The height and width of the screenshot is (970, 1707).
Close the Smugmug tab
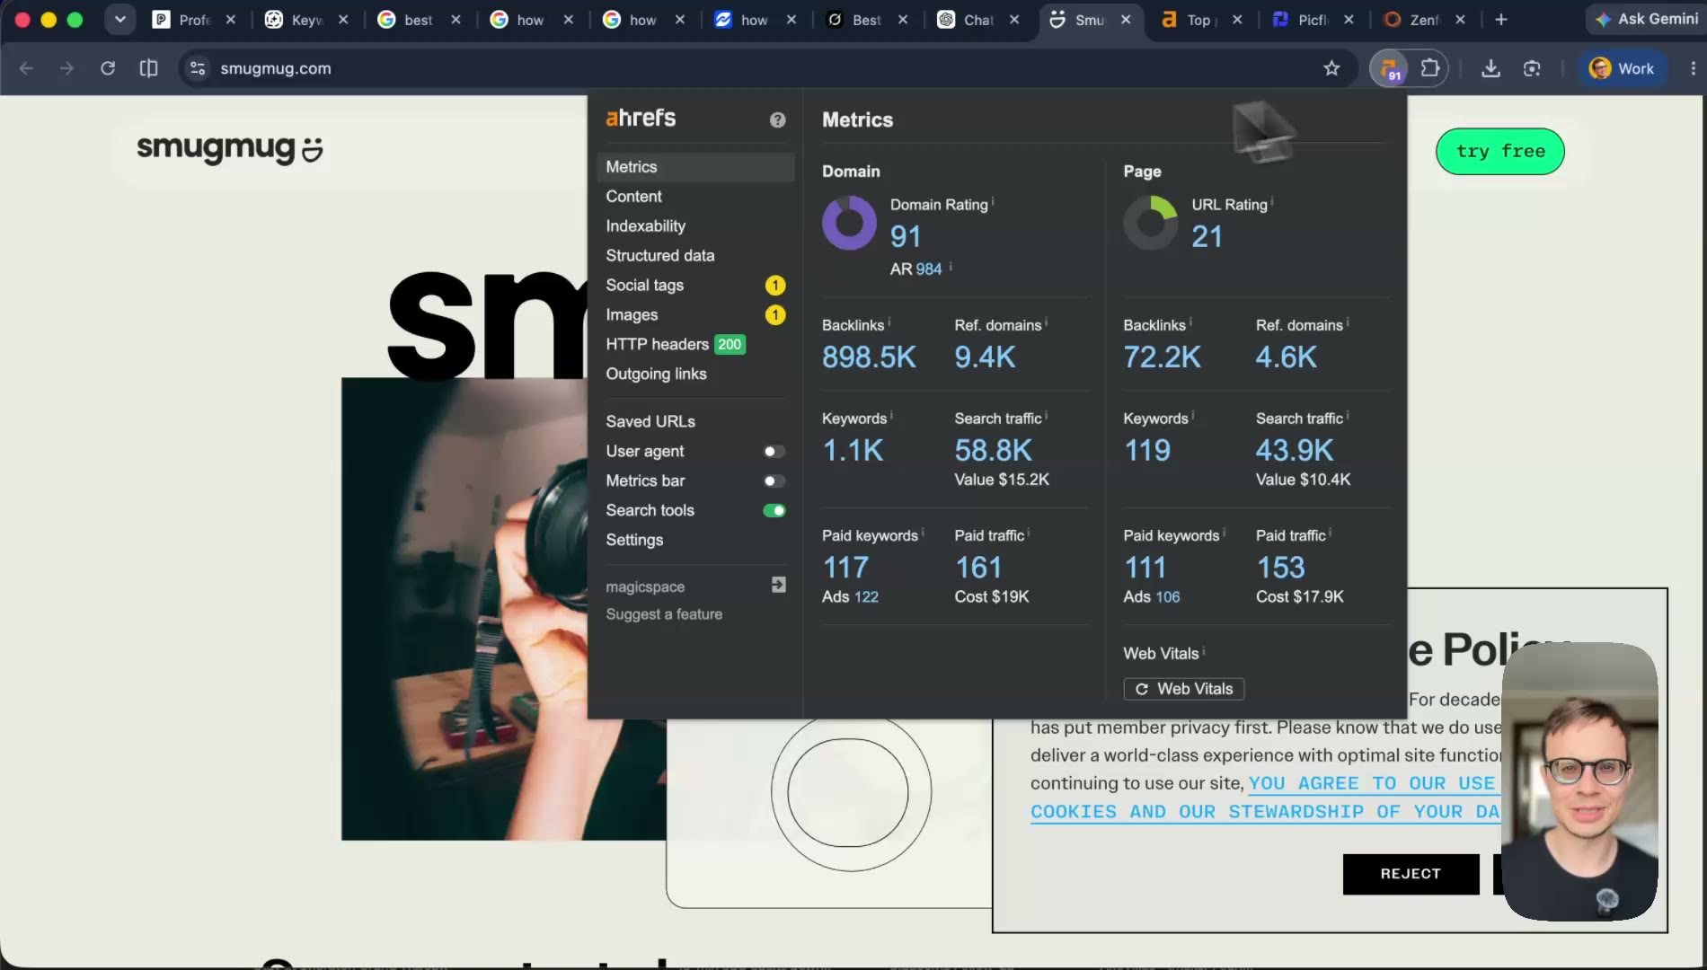(x=1126, y=20)
